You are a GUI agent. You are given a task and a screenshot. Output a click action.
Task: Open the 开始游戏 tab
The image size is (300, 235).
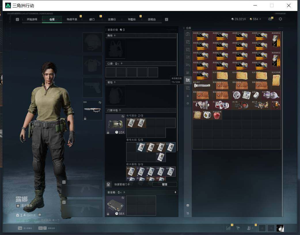point(32,19)
